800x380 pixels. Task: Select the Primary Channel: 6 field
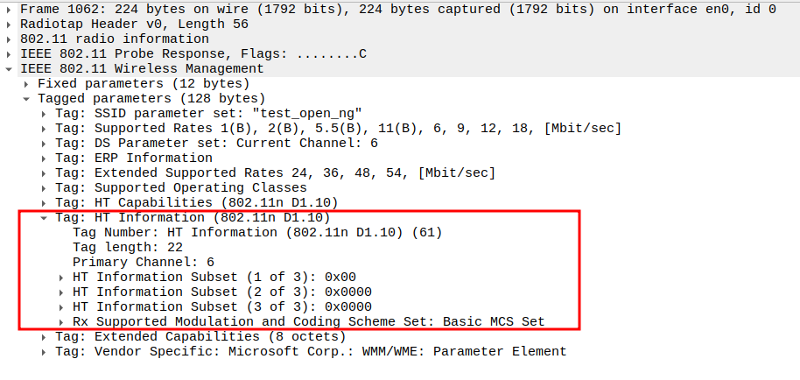click(144, 262)
